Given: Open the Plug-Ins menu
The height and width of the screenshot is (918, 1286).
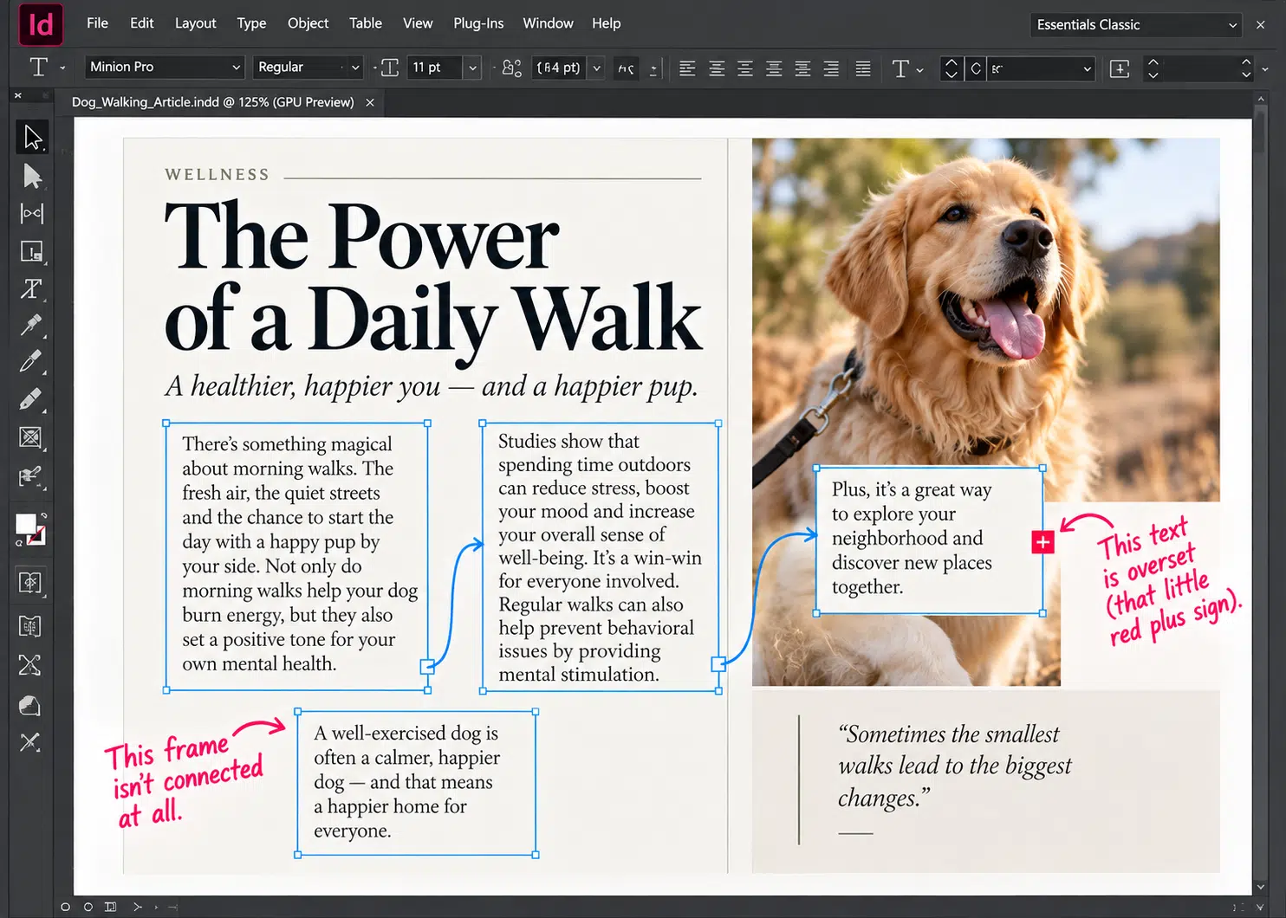Looking at the screenshot, I should pos(478,23).
